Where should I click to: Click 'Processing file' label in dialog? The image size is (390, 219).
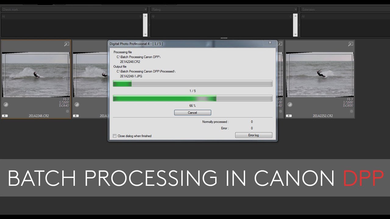123,52
